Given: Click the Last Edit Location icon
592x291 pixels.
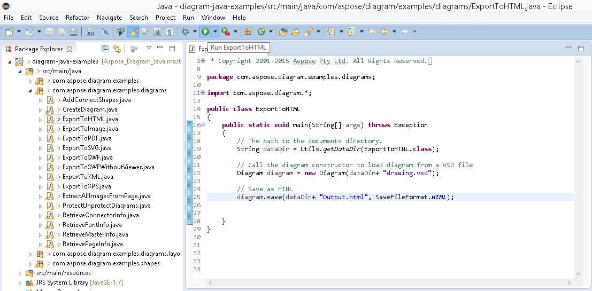Looking at the screenshot, I should click(x=372, y=32).
